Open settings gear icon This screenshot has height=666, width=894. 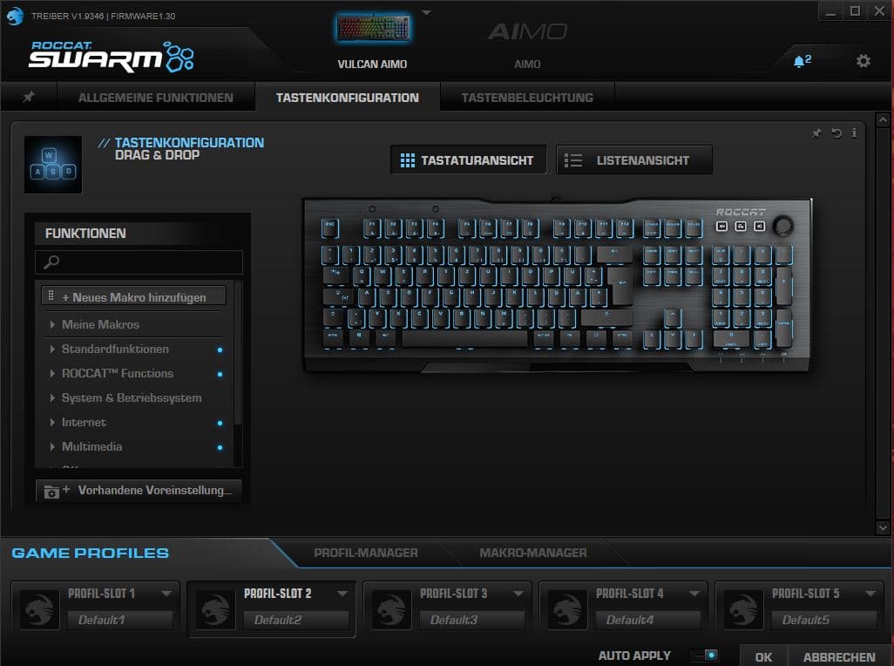click(863, 61)
